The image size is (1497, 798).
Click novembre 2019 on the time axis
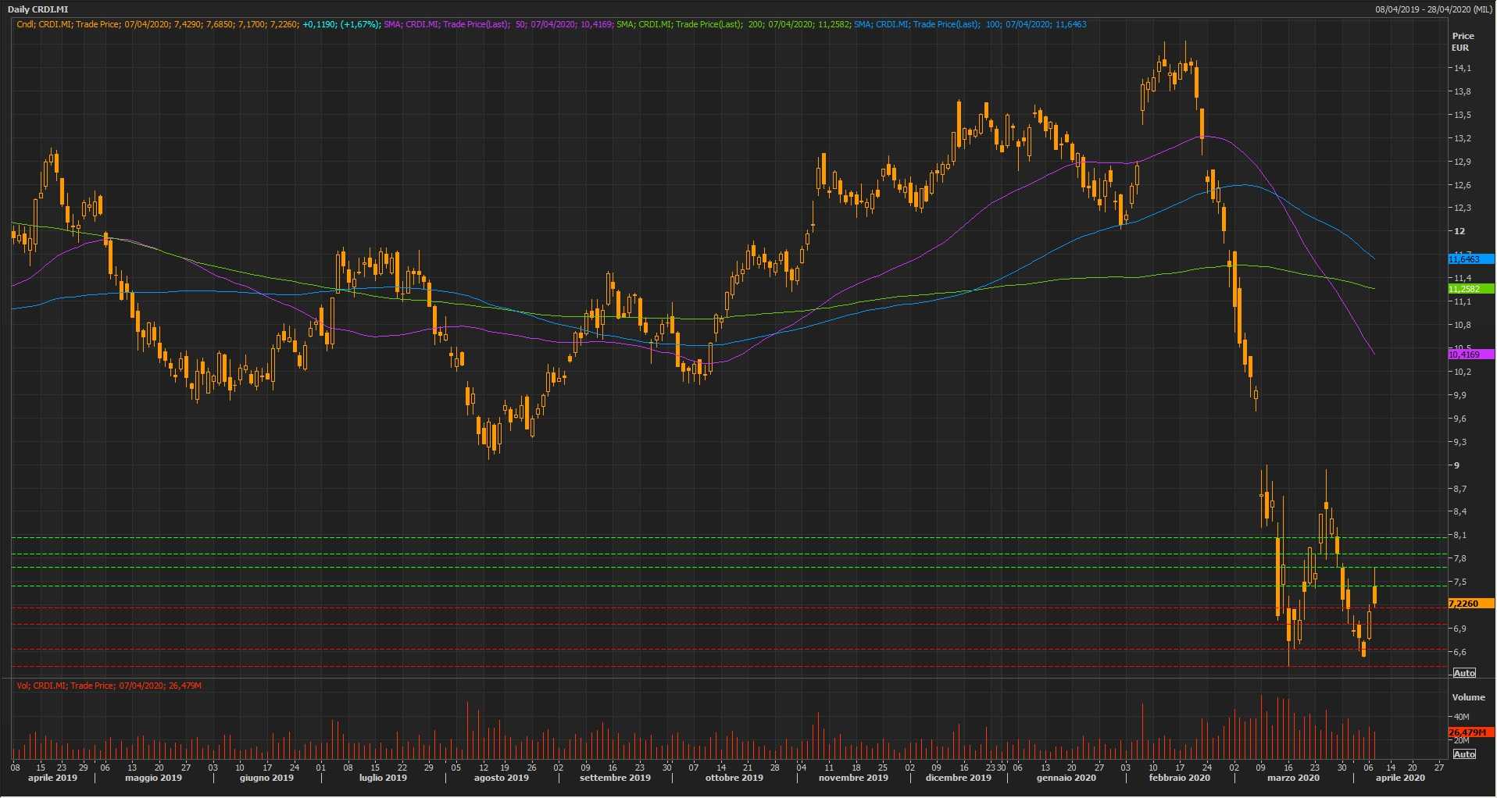853,778
